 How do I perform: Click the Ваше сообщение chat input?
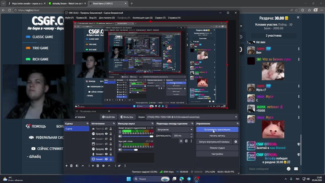click(x=267, y=169)
